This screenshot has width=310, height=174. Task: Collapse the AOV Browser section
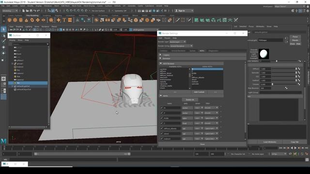[161, 63]
